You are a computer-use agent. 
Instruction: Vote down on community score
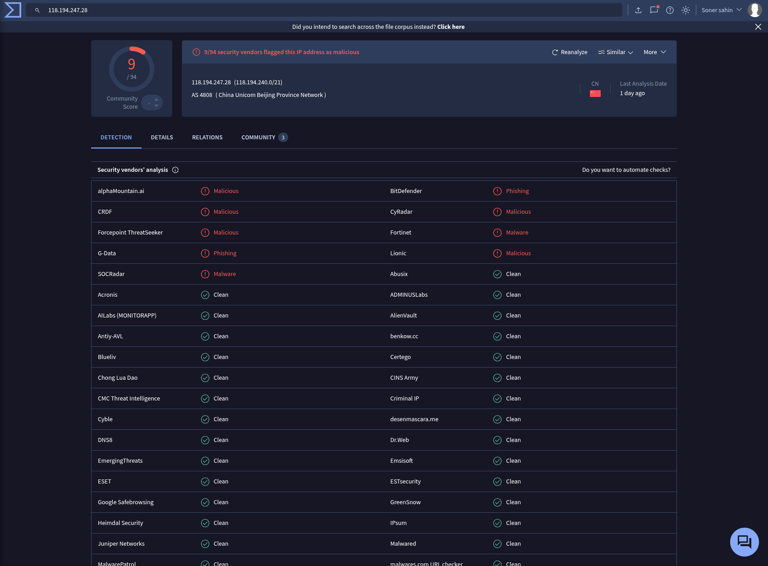pyautogui.click(x=156, y=106)
